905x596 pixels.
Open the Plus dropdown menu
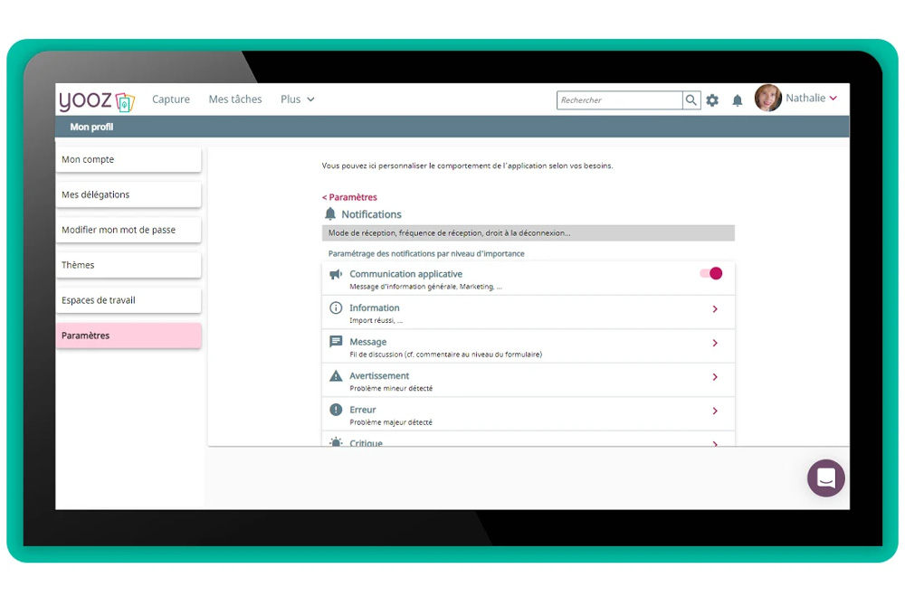coord(297,99)
